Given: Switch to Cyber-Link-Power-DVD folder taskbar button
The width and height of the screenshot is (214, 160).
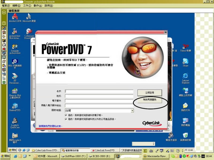Looking at the screenshot, I should [x=46, y=150].
